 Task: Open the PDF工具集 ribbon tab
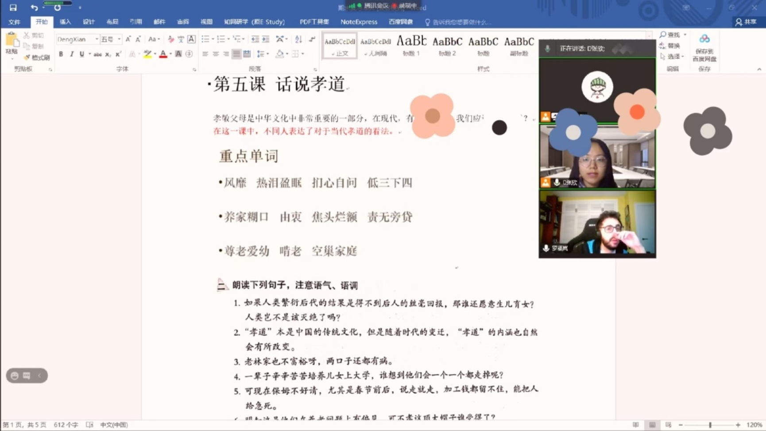click(x=314, y=22)
